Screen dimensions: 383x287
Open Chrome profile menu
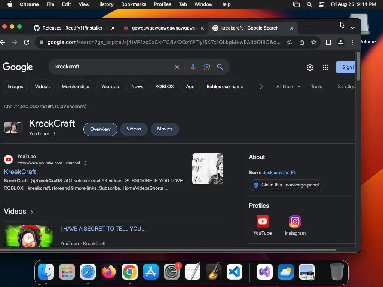[340, 42]
